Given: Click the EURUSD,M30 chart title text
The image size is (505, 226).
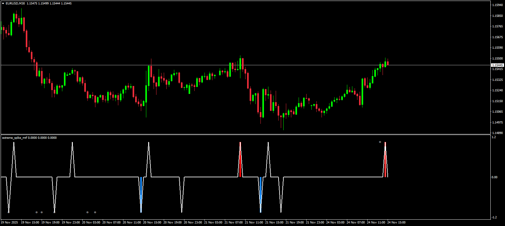Looking at the screenshot, I should (x=15, y=4).
